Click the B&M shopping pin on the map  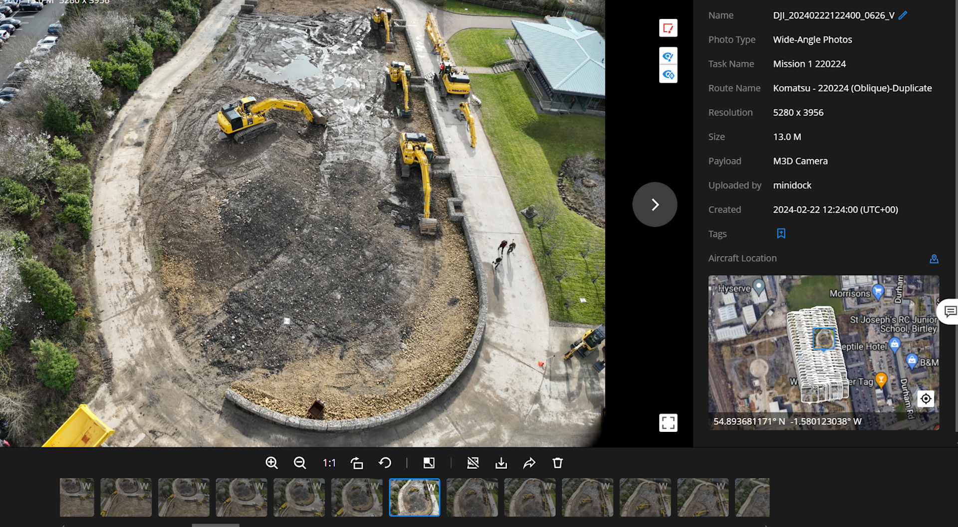click(x=912, y=361)
